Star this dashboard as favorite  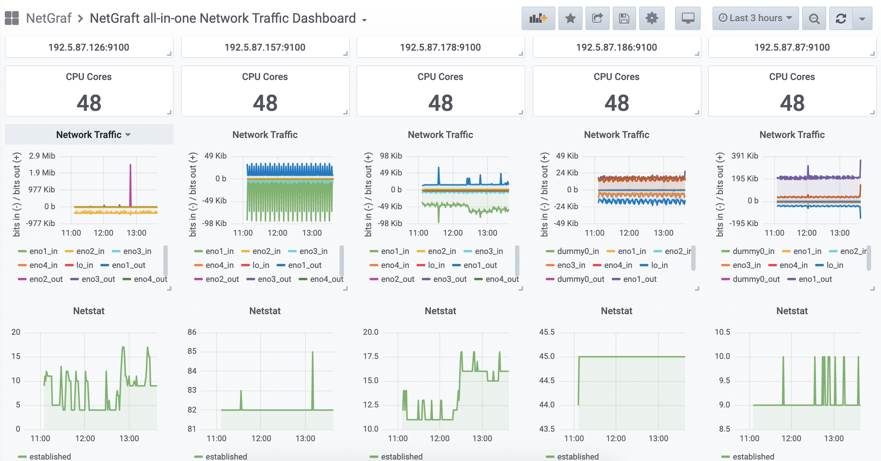pyautogui.click(x=570, y=18)
